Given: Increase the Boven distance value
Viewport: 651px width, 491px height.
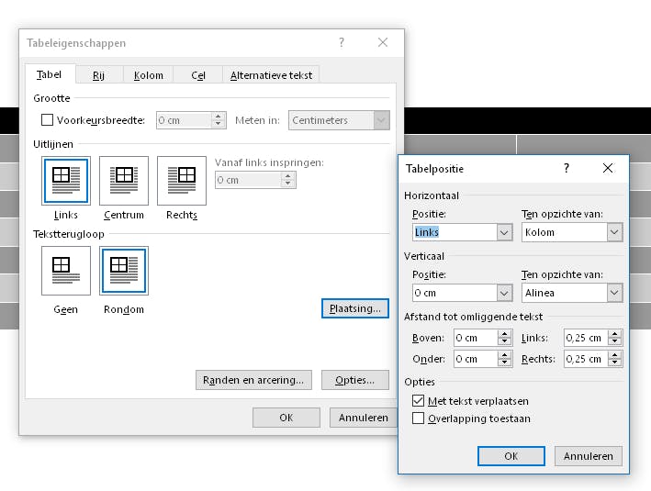Looking at the screenshot, I should [x=504, y=334].
